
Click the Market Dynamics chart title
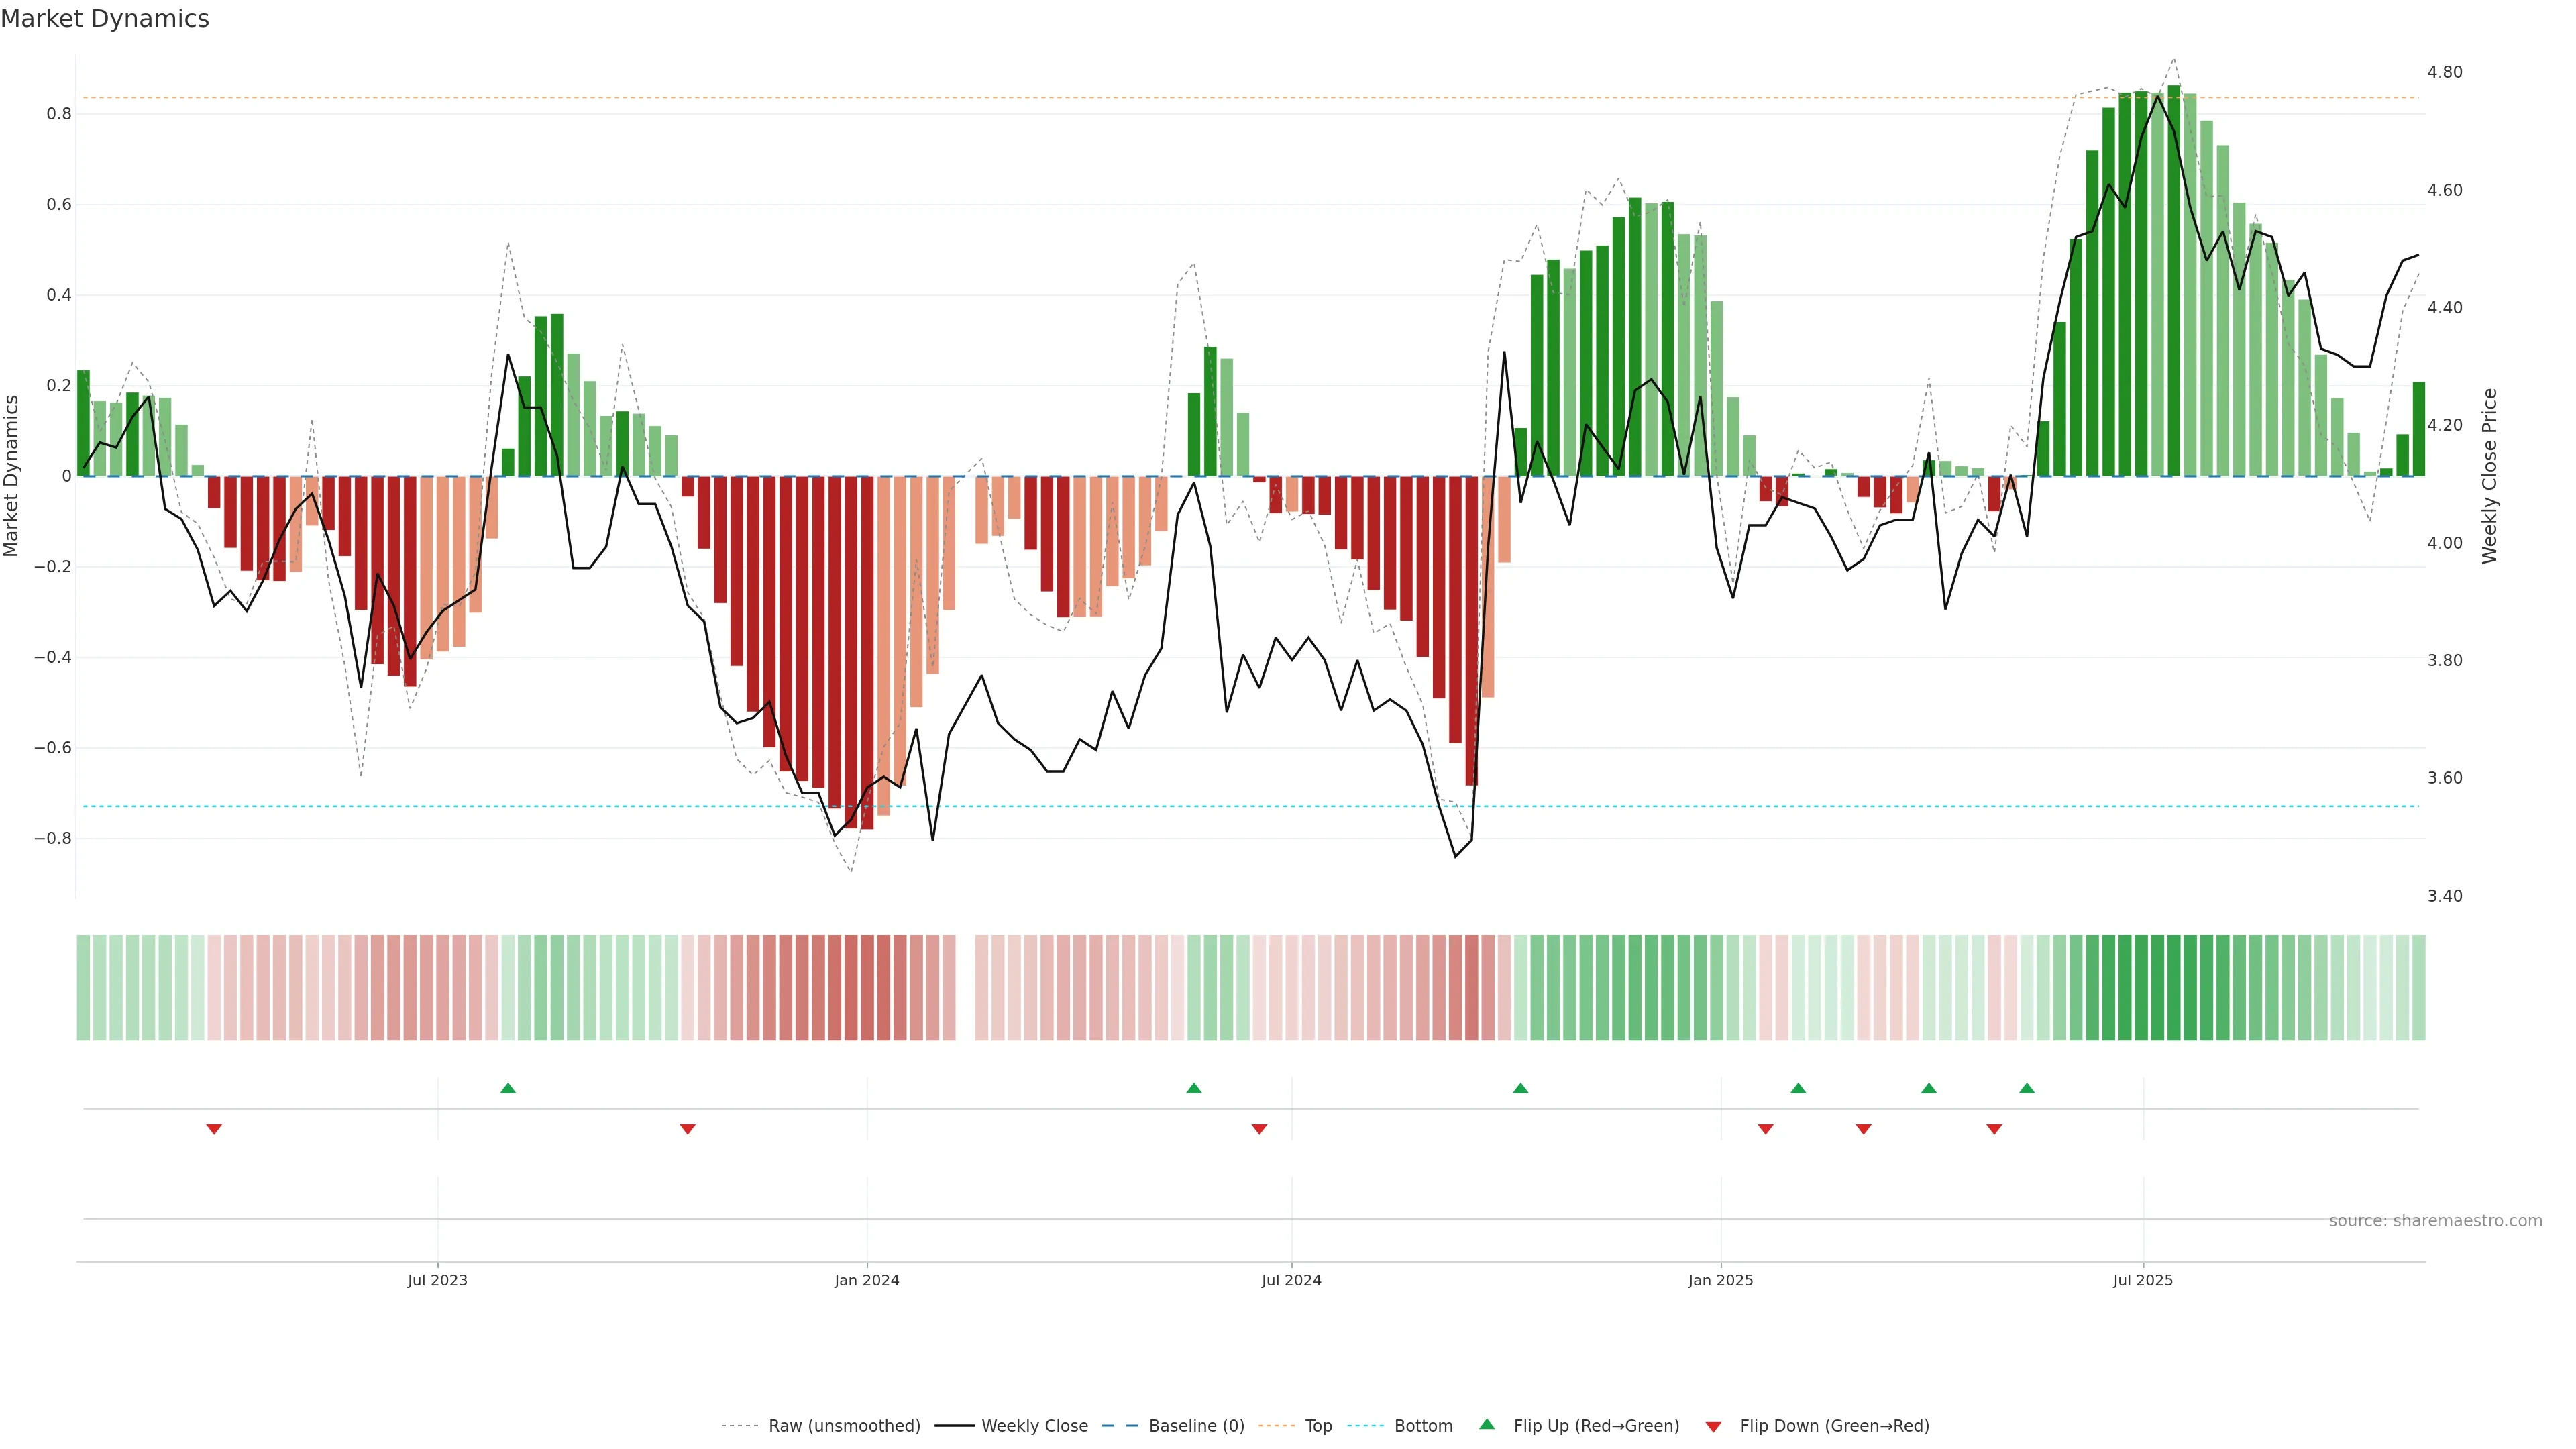click(105, 19)
